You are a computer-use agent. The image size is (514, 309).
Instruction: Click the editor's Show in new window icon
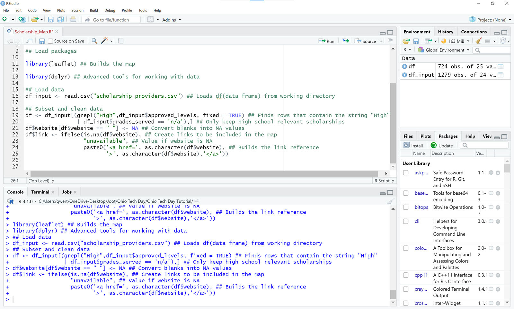[29, 41]
